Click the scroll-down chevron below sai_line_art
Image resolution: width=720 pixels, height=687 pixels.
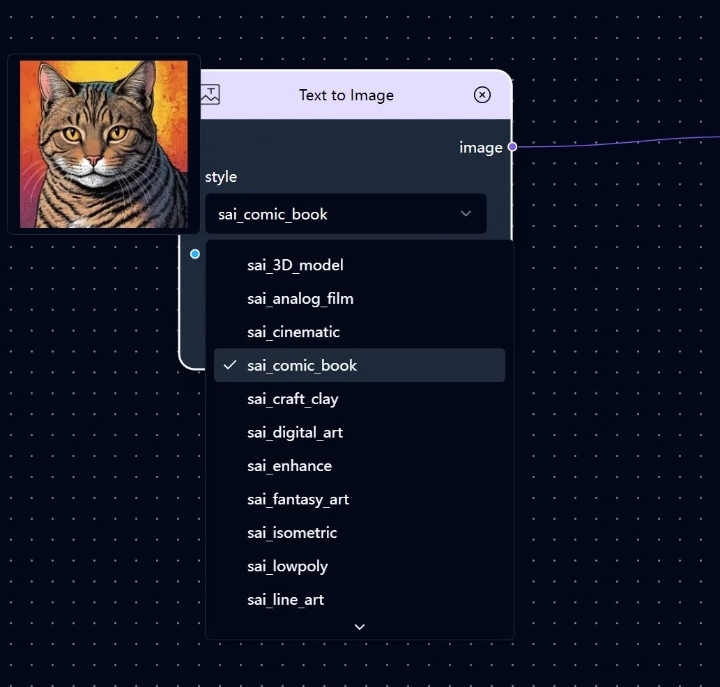point(360,627)
